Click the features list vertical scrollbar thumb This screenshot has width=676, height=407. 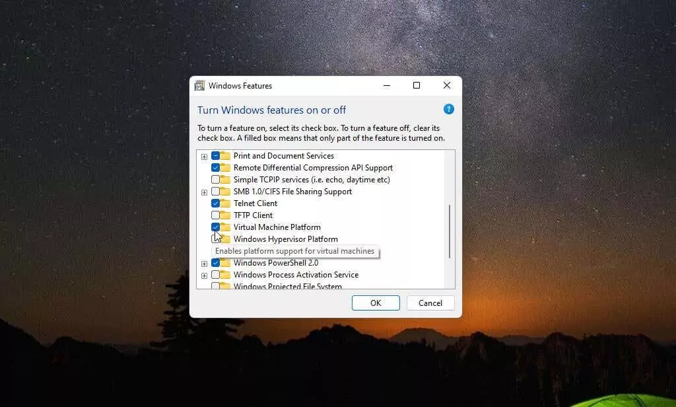tap(450, 231)
